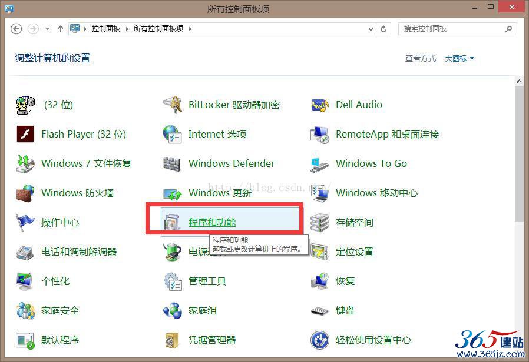Open the Windows To Go icon
Screen dimensions: 529x362
pyautogui.click(x=319, y=164)
